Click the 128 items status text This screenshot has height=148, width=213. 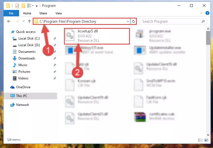pyautogui.click(x=14, y=140)
